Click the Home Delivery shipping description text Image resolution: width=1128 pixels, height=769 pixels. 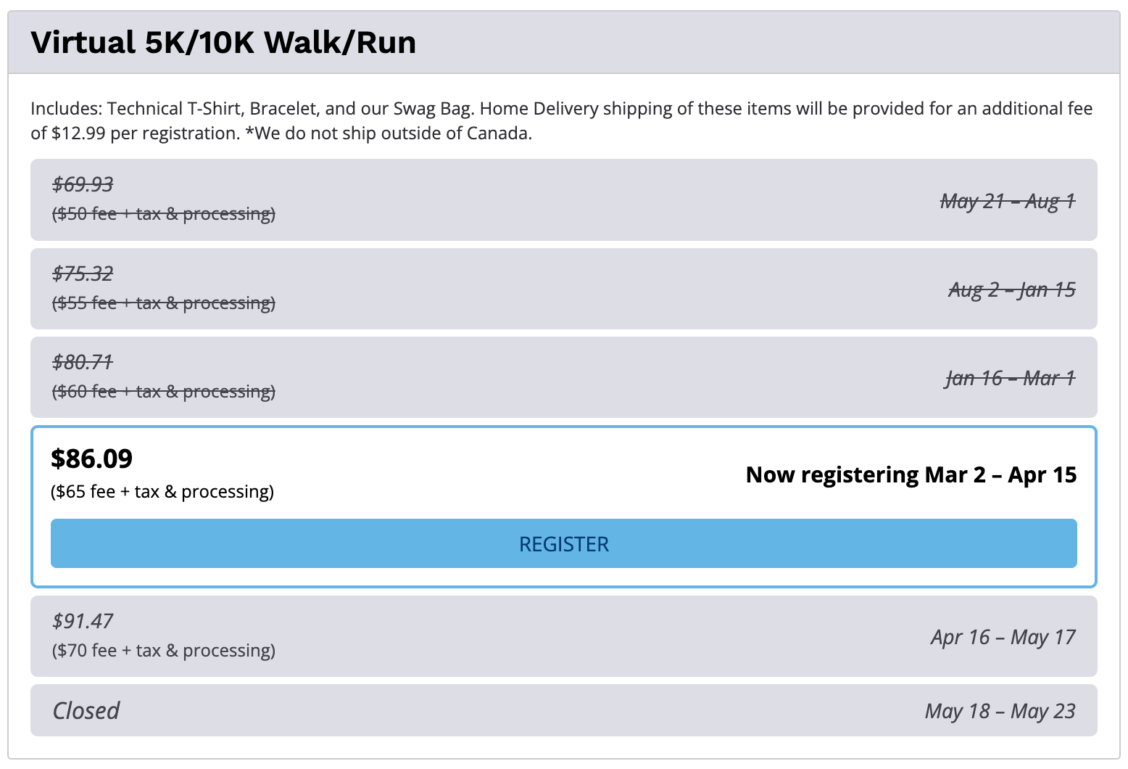coord(561,120)
